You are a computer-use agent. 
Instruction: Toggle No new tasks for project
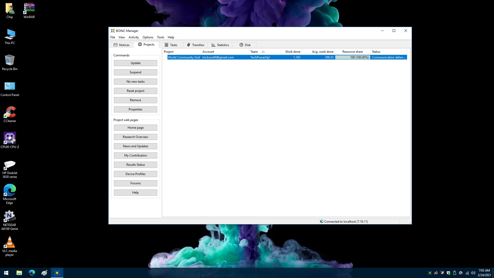tap(135, 81)
